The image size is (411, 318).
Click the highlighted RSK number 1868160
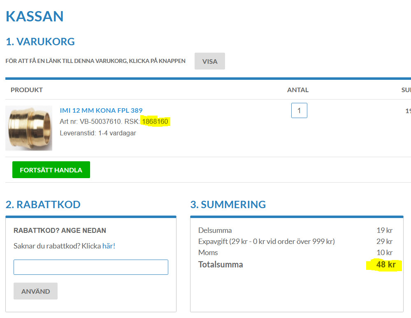click(x=155, y=122)
